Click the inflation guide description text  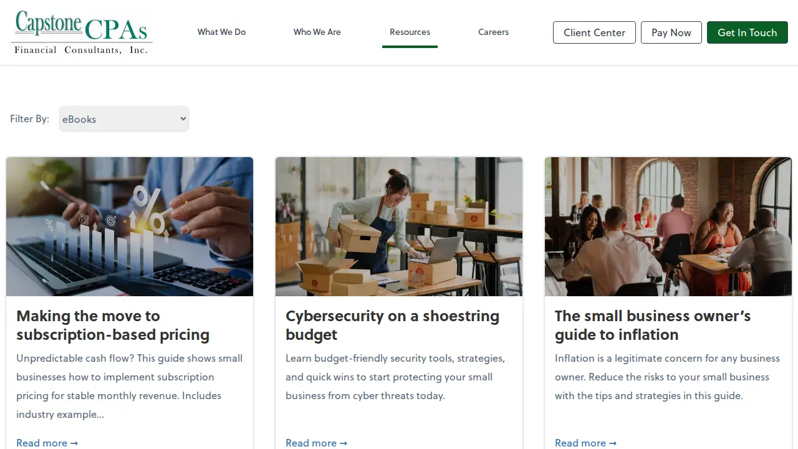point(667,377)
